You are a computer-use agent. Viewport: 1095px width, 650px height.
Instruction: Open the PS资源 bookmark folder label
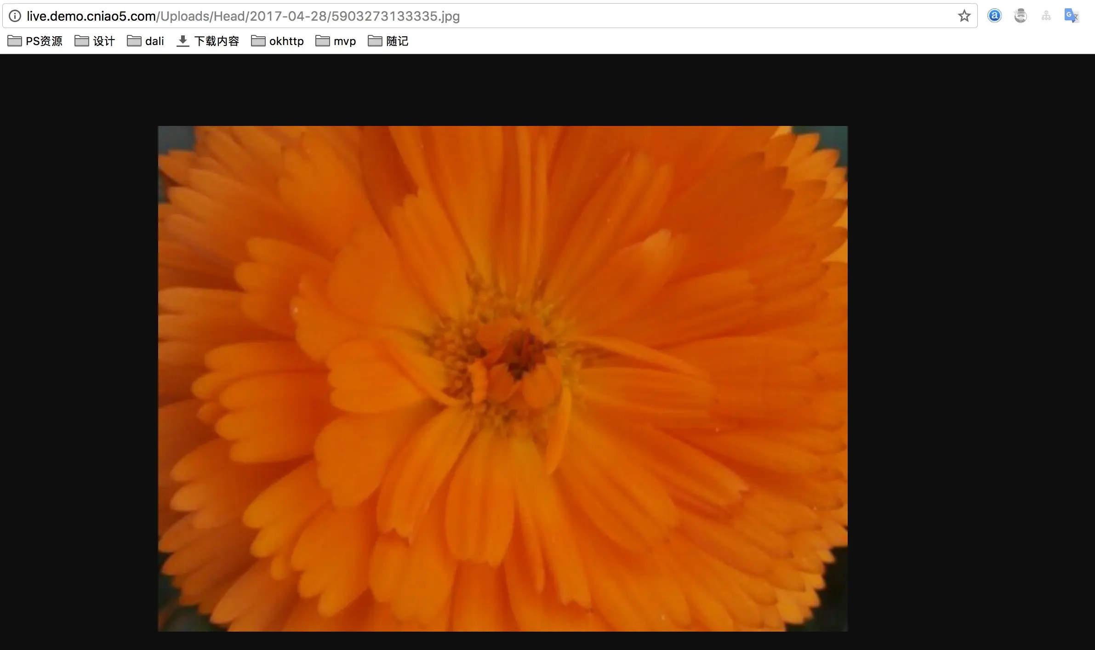tap(44, 41)
